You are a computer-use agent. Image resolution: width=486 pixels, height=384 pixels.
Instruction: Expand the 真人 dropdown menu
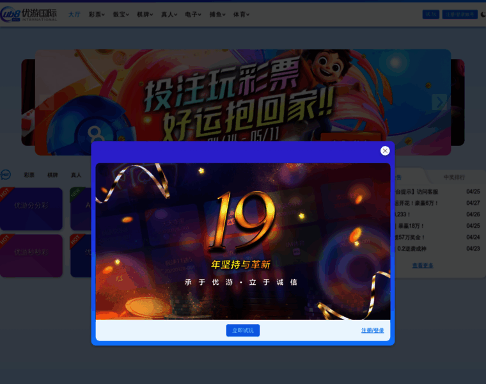coord(169,14)
